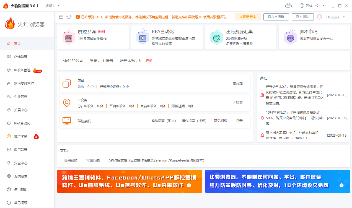
Task: Expand the 简体中文 language dropdown
Action: click(315, 6)
